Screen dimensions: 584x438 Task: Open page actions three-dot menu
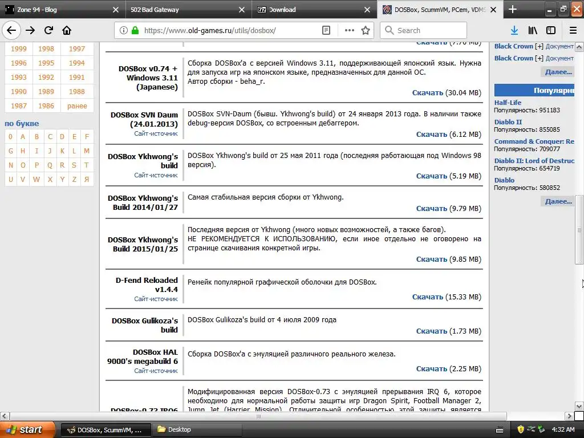coord(350,30)
